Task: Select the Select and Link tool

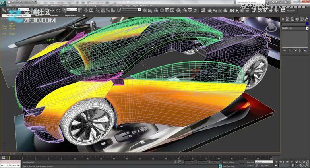Action: click(x=4, y=10)
